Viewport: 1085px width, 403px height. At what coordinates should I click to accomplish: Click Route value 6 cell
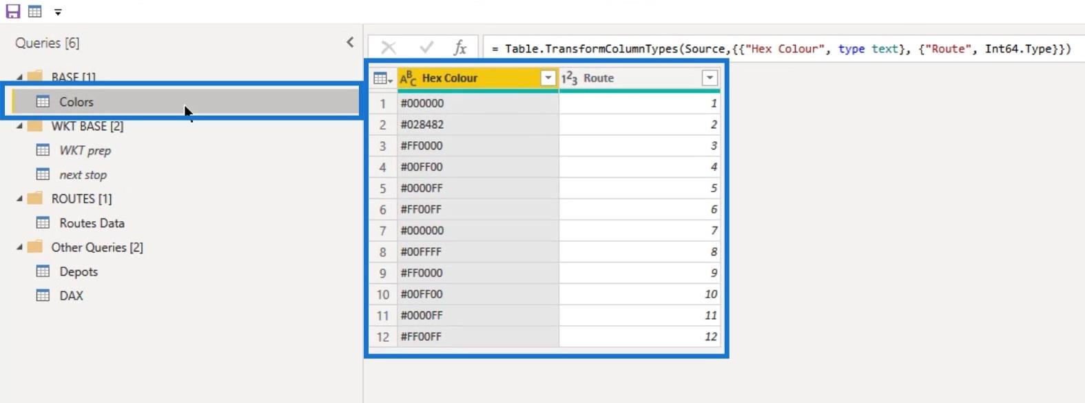(x=639, y=209)
